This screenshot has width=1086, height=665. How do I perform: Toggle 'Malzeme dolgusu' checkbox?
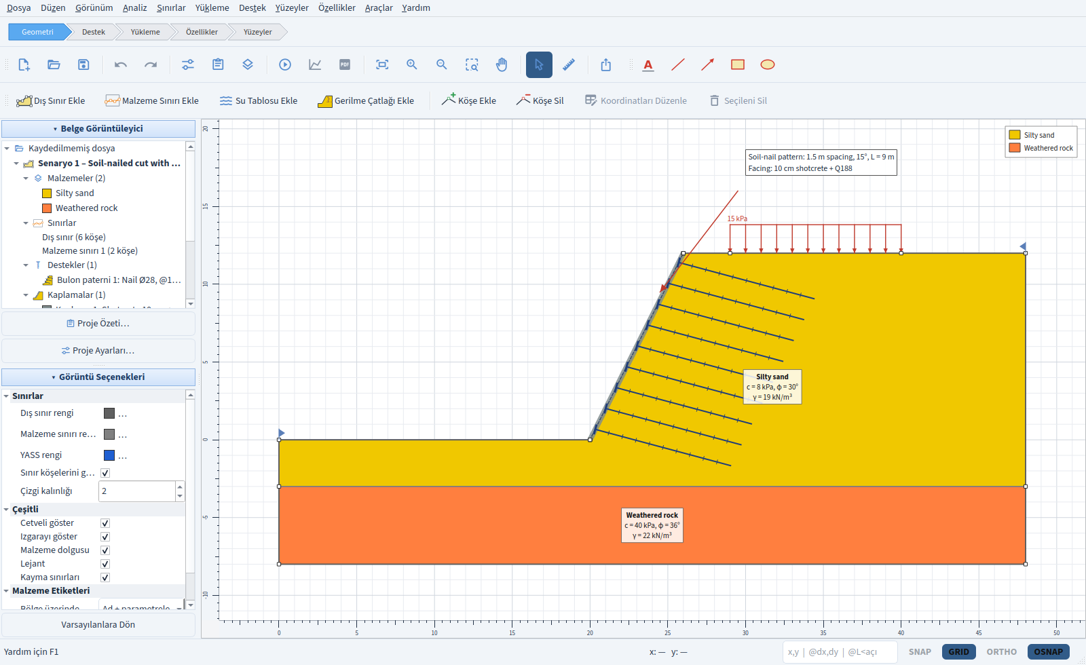coord(105,550)
